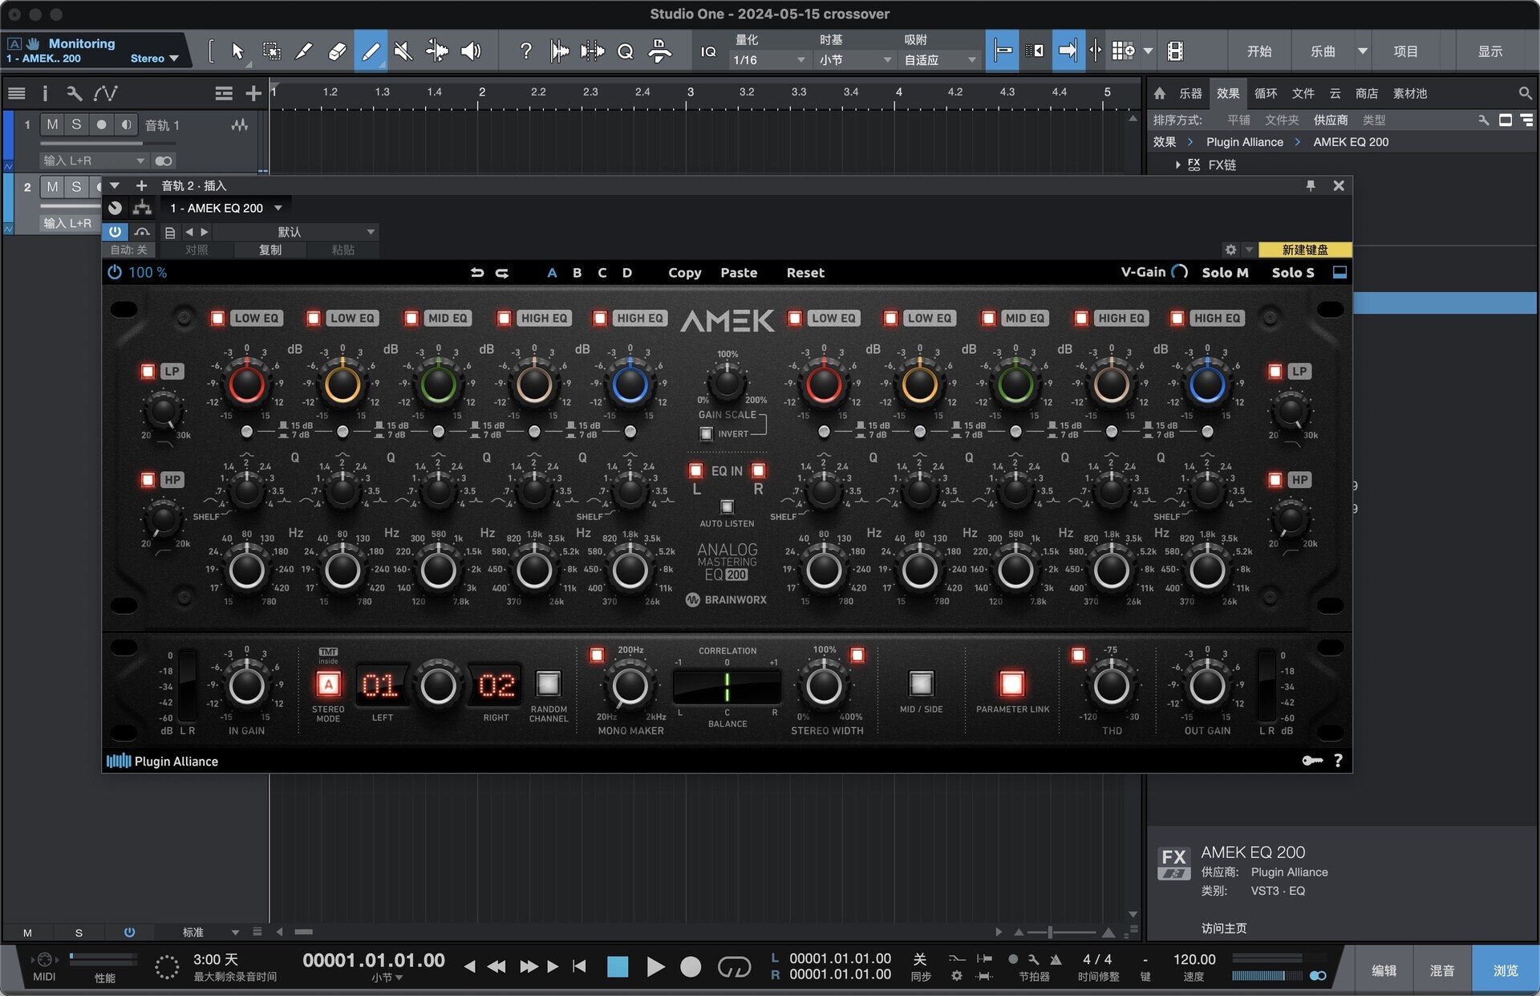
Task: Switch browser to 乐器 tab
Action: pyautogui.click(x=1190, y=93)
